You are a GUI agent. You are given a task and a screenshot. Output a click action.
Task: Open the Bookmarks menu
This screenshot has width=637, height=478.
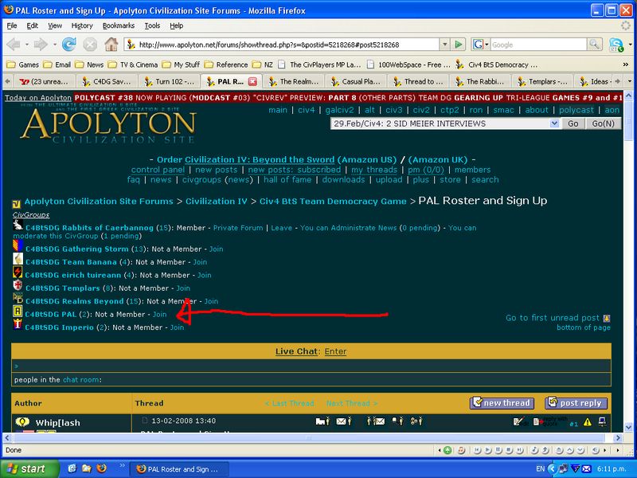(x=118, y=25)
